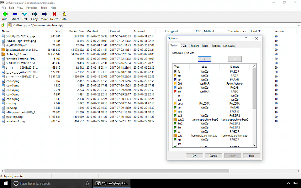Click the green Add toolbar icon
The image size is (301, 188).
[5, 14]
